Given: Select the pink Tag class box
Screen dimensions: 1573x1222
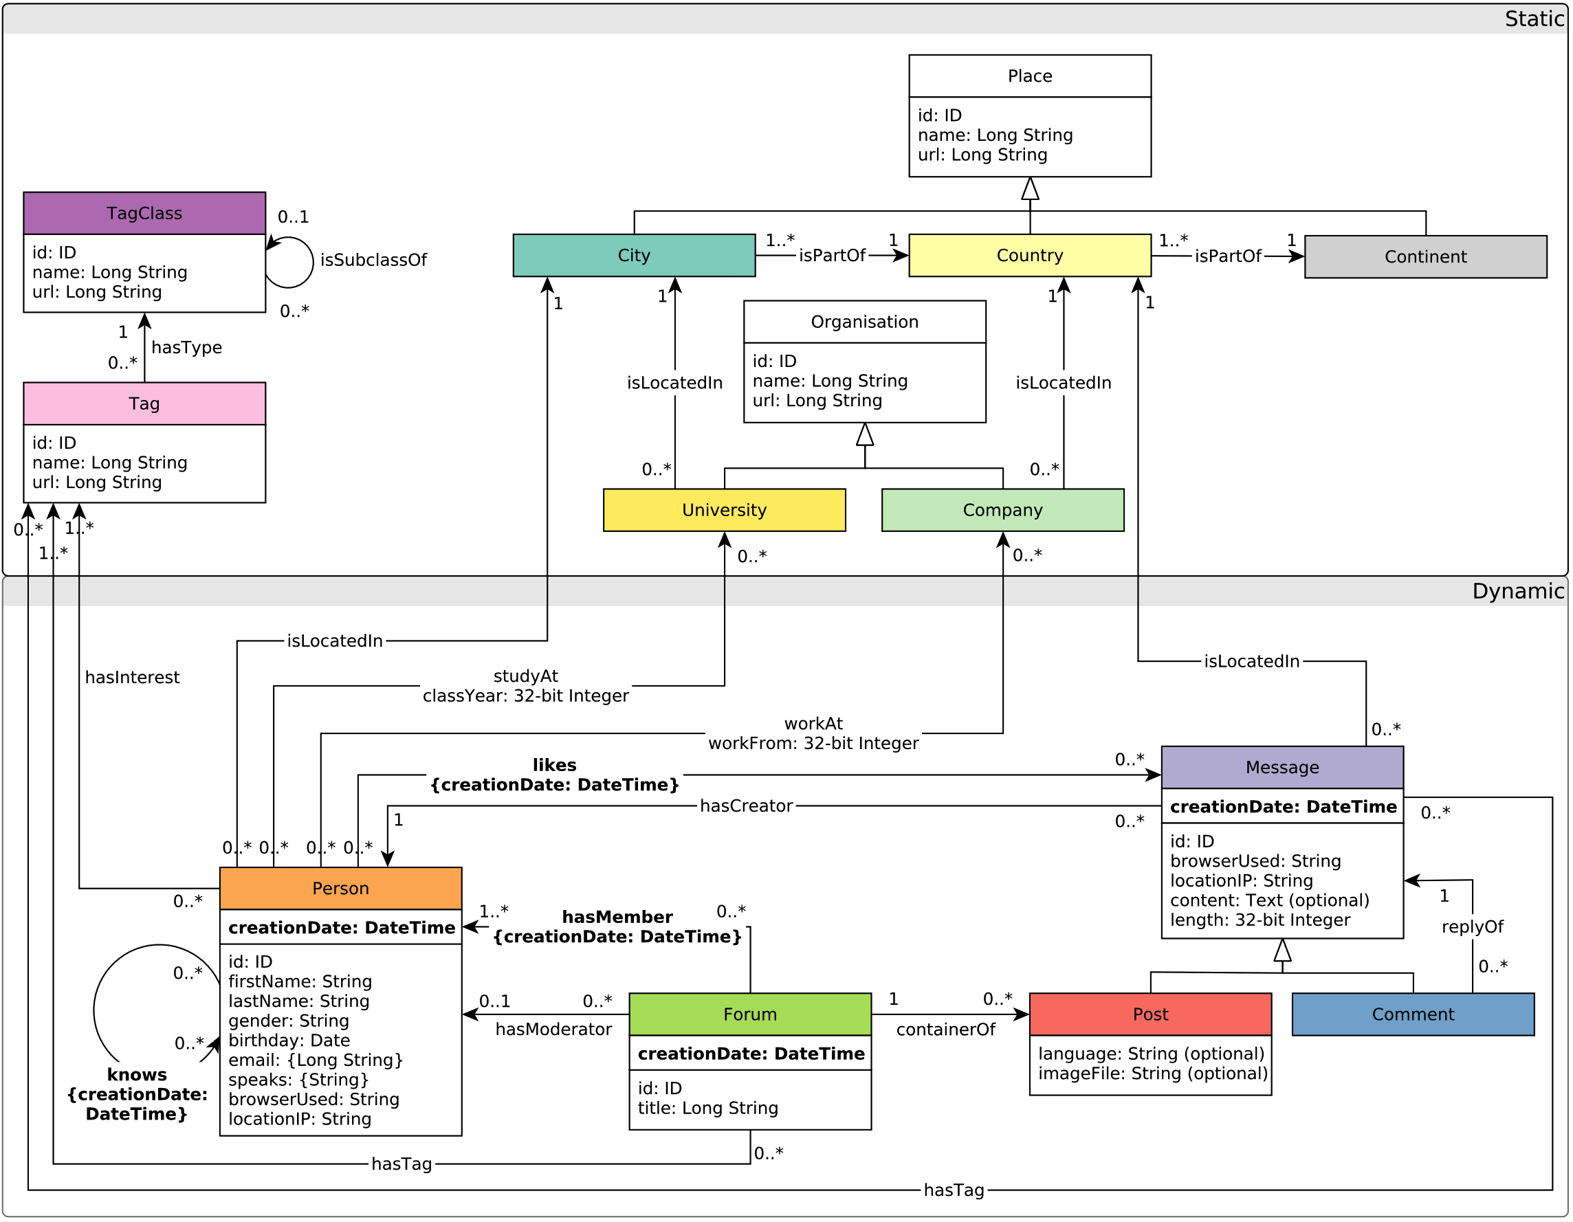Looking at the screenshot, I should tap(144, 404).
